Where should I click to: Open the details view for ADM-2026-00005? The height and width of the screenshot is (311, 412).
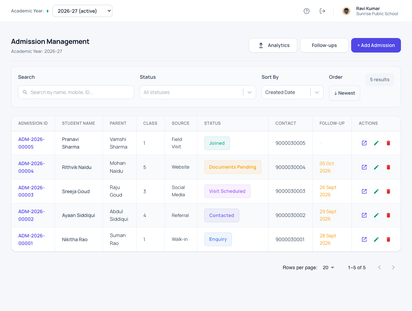364,143
